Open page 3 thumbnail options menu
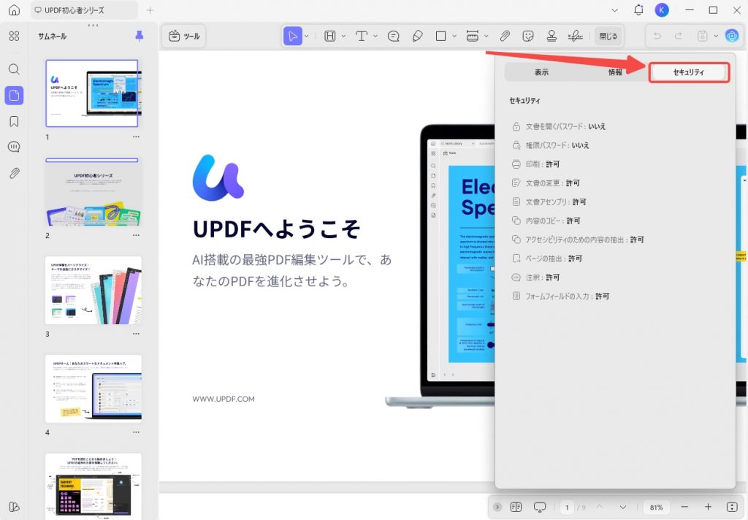Screen dimensions: 748x520 [x=137, y=334]
